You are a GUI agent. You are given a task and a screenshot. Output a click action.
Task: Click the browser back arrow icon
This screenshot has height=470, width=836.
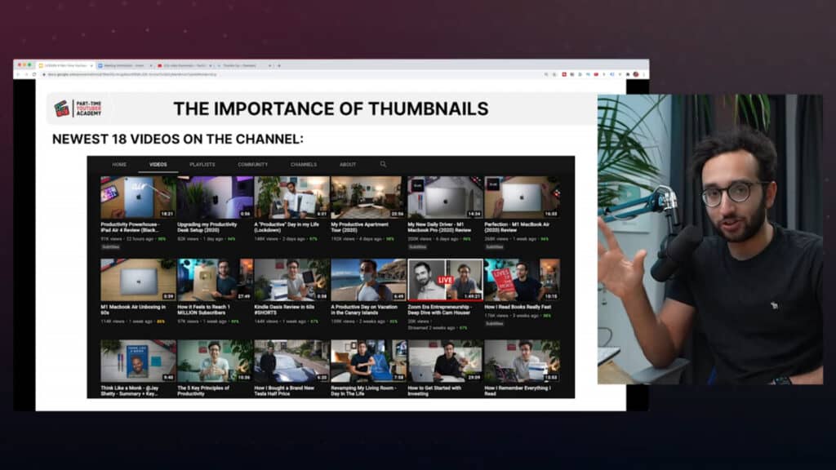tap(20, 74)
